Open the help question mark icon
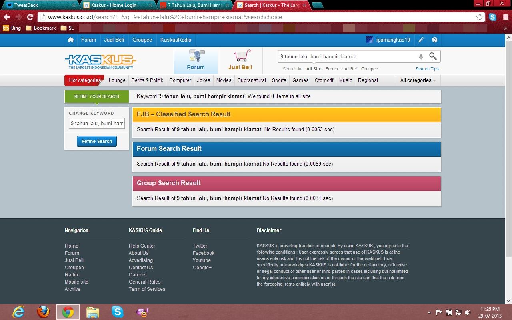 [434, 40]
